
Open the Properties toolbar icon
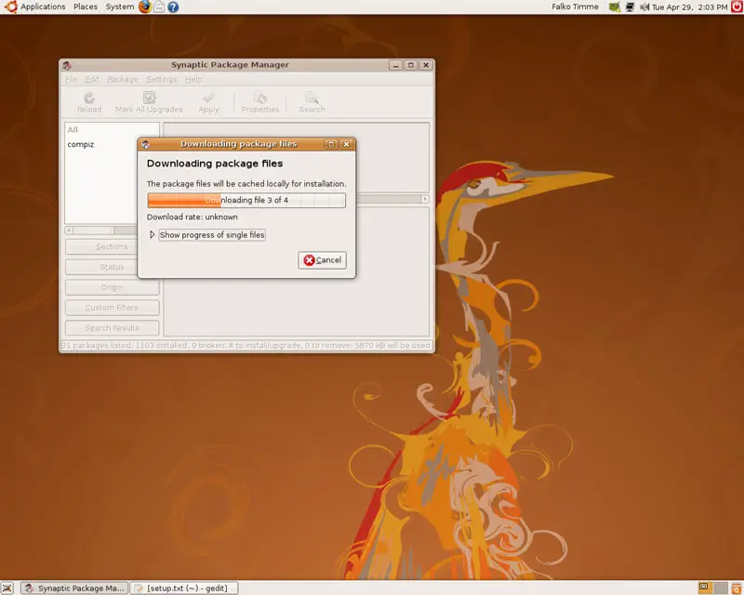point(260,98)
